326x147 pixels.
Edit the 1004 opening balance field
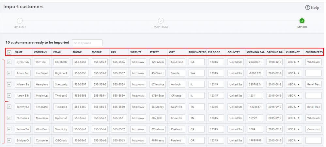pyautogui.click(x=255, y=129)
